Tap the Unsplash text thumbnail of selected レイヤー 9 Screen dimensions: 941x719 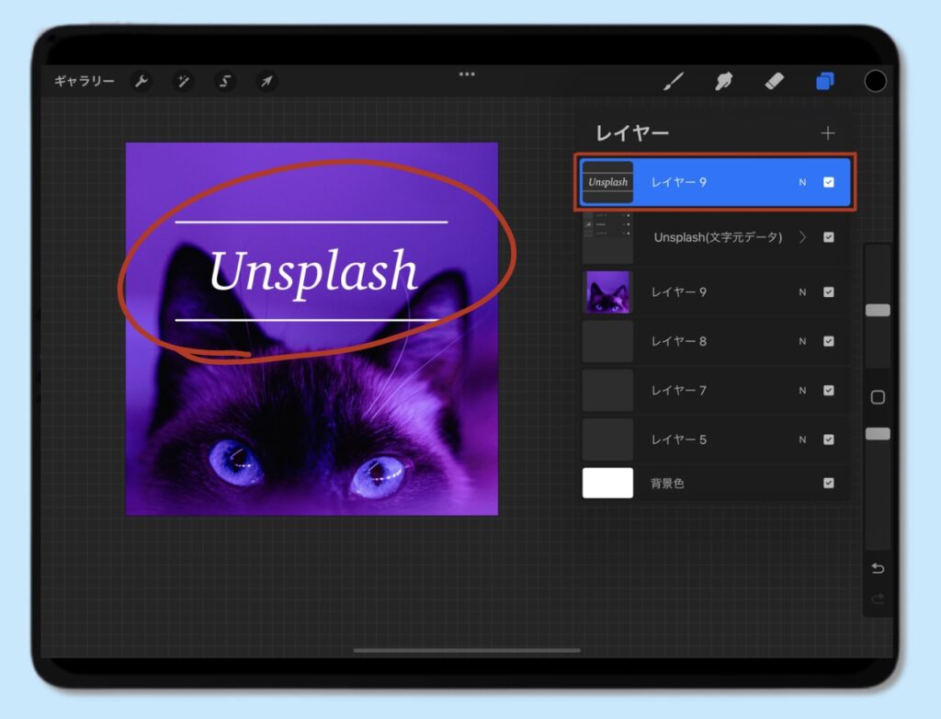pos(607,182)
